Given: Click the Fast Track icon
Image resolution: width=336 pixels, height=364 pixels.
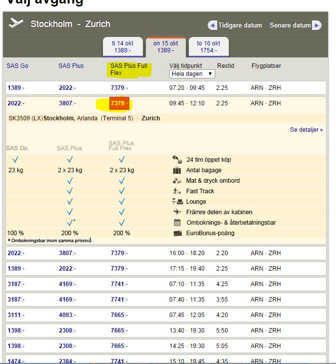Looking at the screenshot, I should coord(177,191).
